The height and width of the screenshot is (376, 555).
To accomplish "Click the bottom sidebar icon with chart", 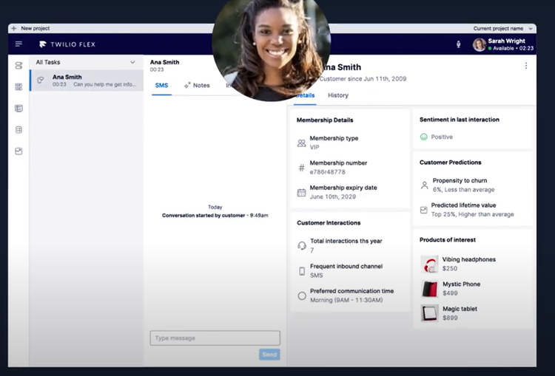I will [18, 151].
